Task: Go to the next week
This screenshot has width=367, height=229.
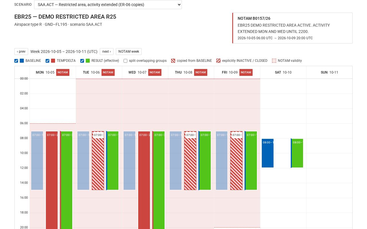Action: pos(107,52)
